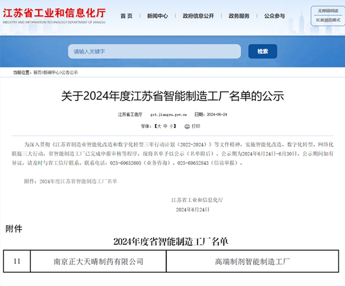Set font size to large (大)
The image size is (345, 286).
coord(158,126)
